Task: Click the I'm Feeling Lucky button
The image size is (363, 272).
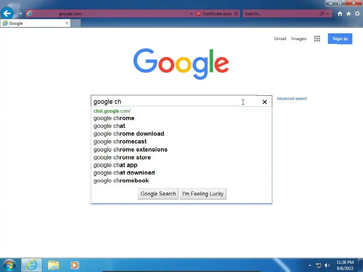Action: [x=203, y=194]
